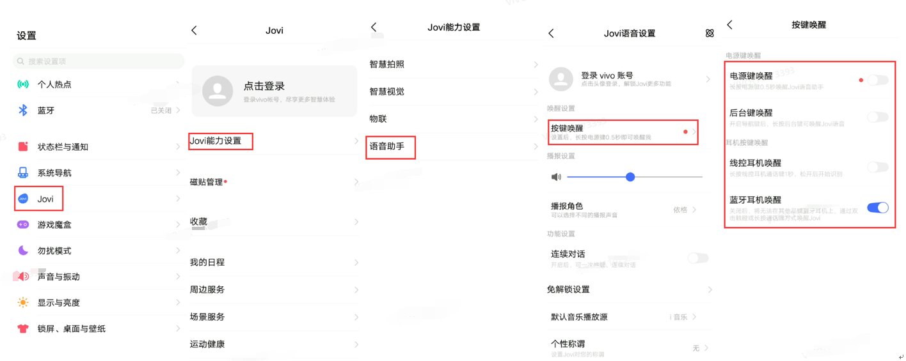Tap the Game Box (游戏魔盒) icon
Viewport: 906px width, 361px height.
[x=23, y=225]
